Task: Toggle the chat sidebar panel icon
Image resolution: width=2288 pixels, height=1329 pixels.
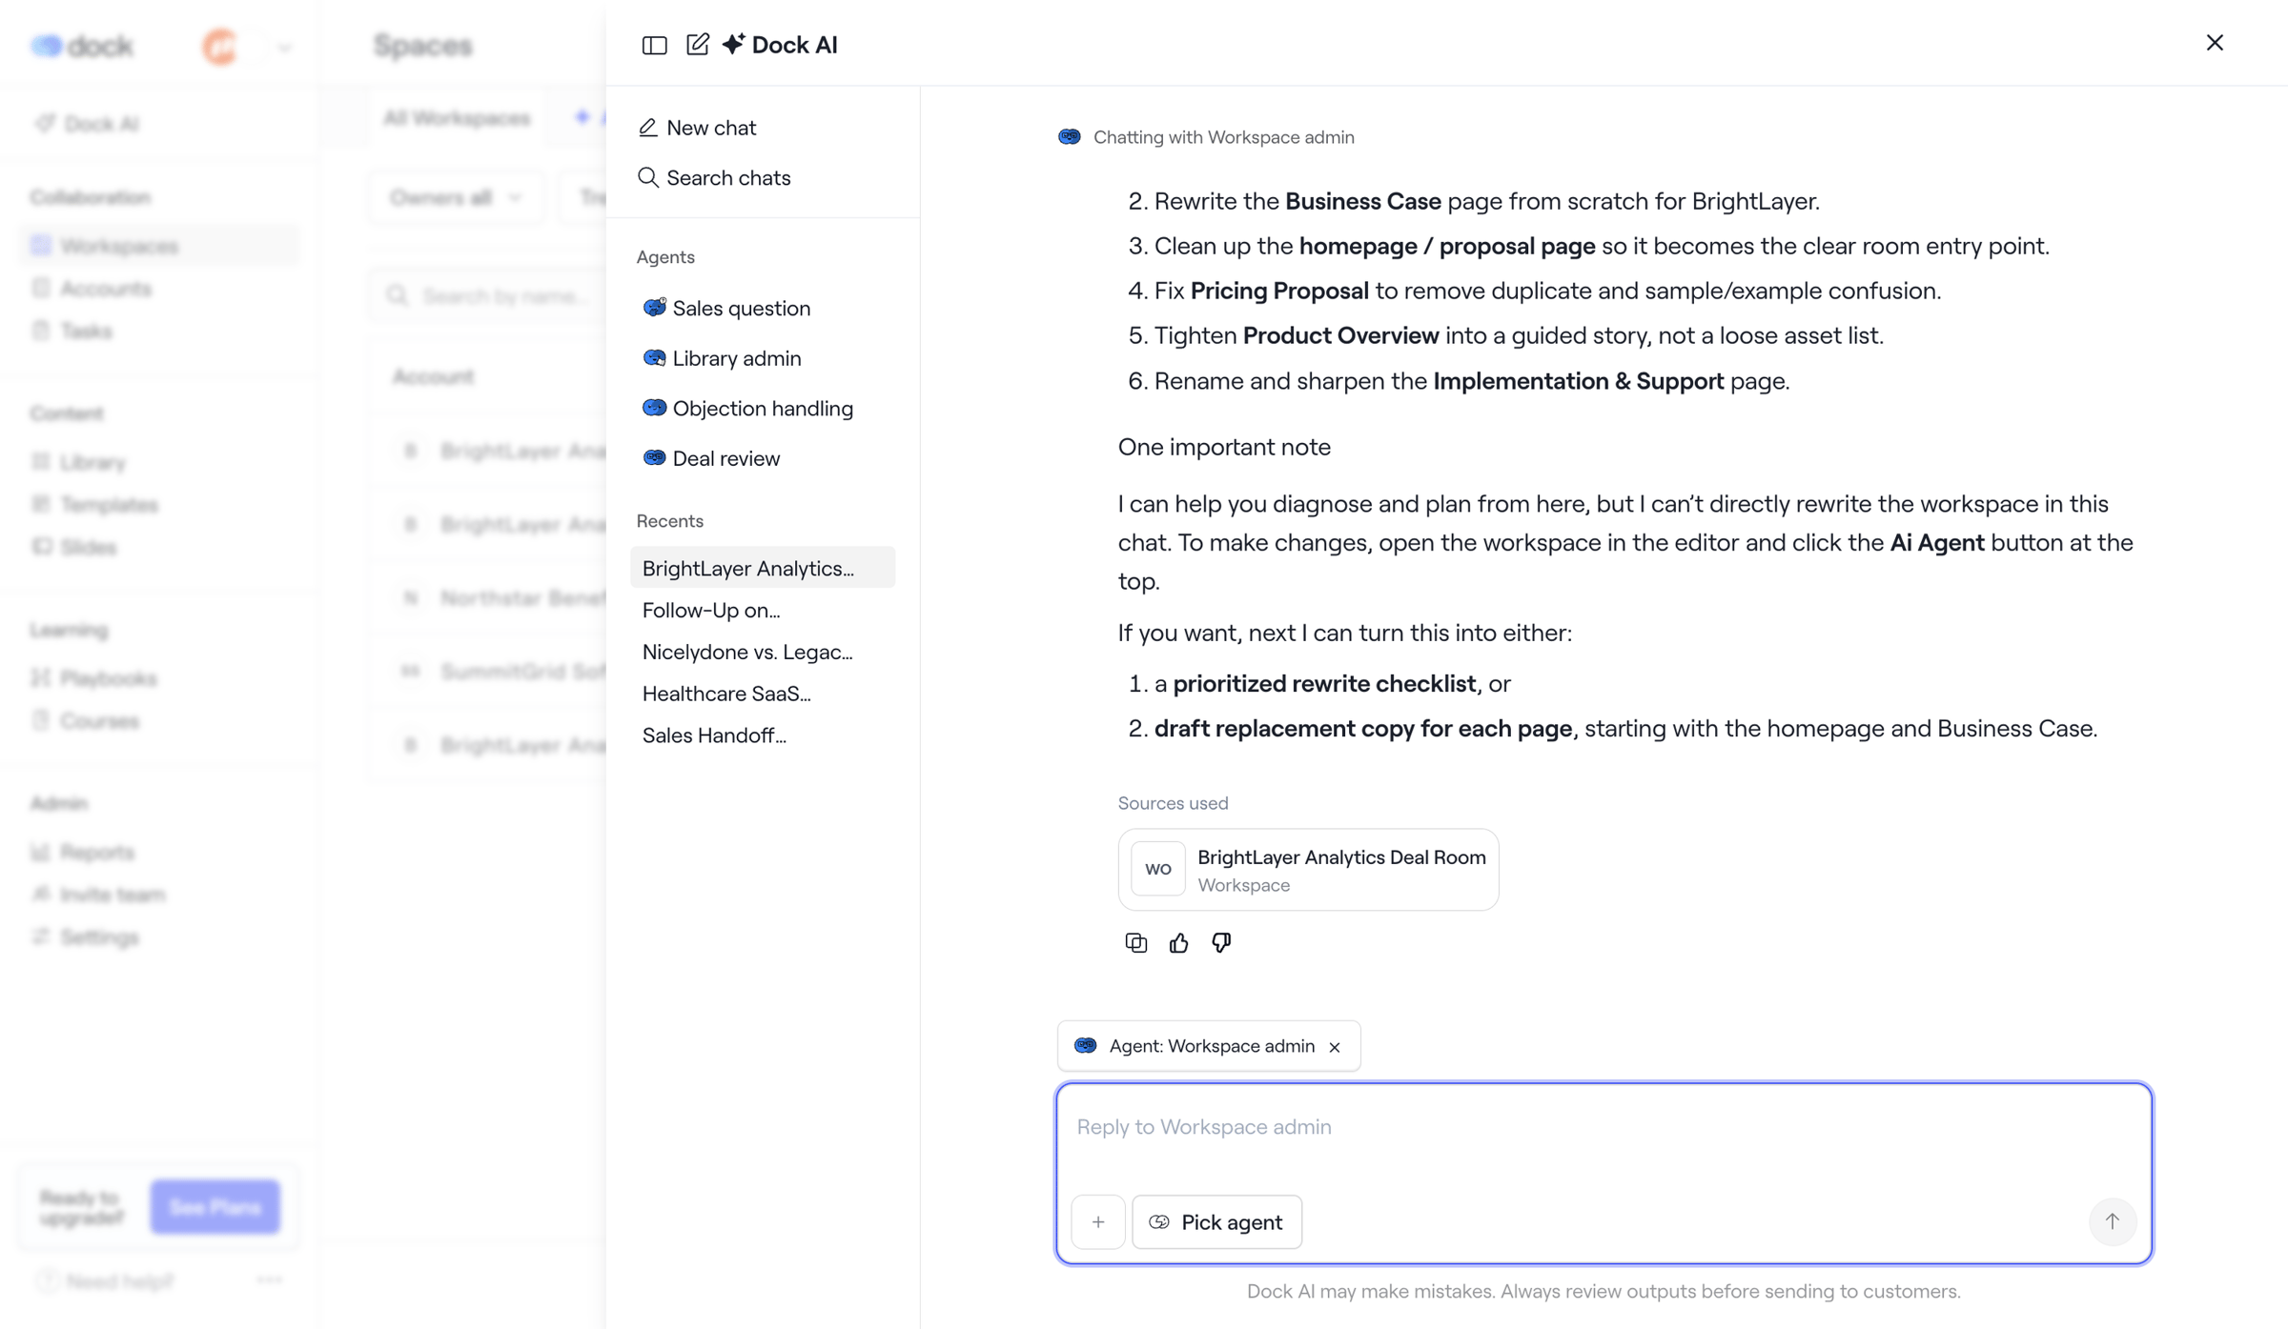Action: pyautogui.click(x=654, y=45)
